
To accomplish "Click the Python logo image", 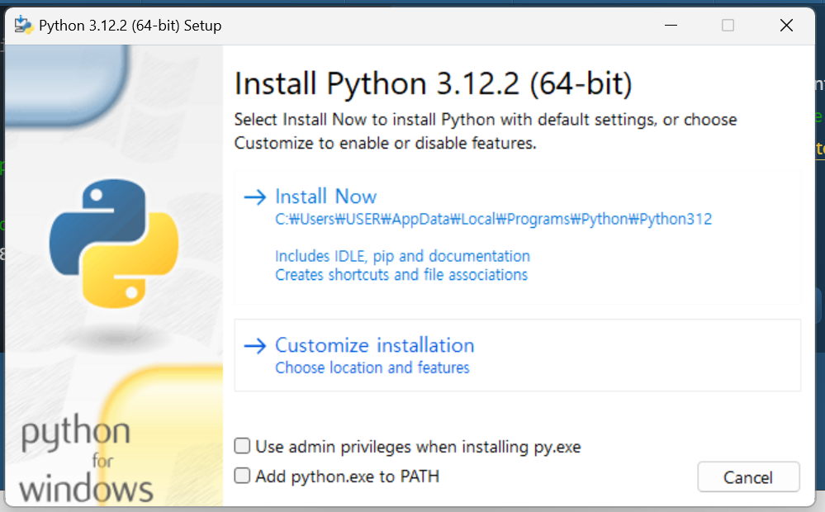I will coord(114,243).
